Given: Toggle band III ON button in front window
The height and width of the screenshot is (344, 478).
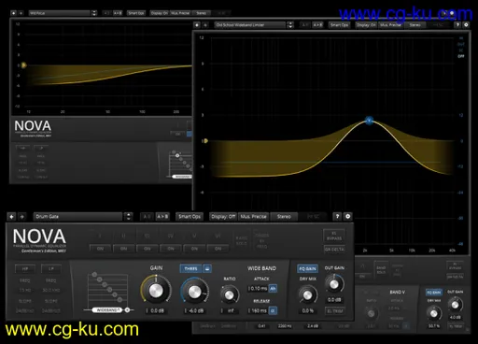Looking at the screenshot, I should pyautogui.click(x=148, y=249).
